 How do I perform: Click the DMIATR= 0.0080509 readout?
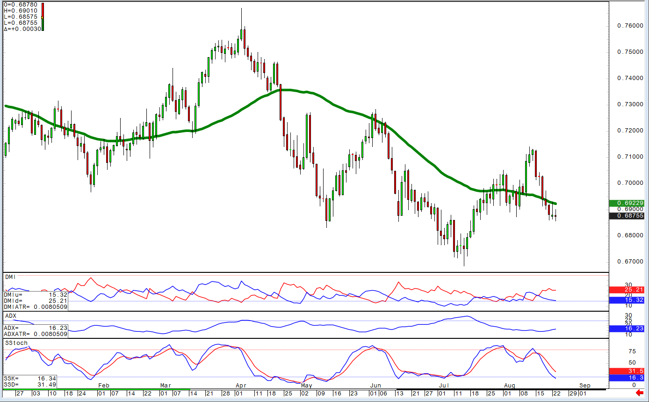click(36, 307)
